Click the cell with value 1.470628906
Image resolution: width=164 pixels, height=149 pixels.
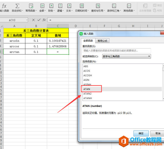58,46
